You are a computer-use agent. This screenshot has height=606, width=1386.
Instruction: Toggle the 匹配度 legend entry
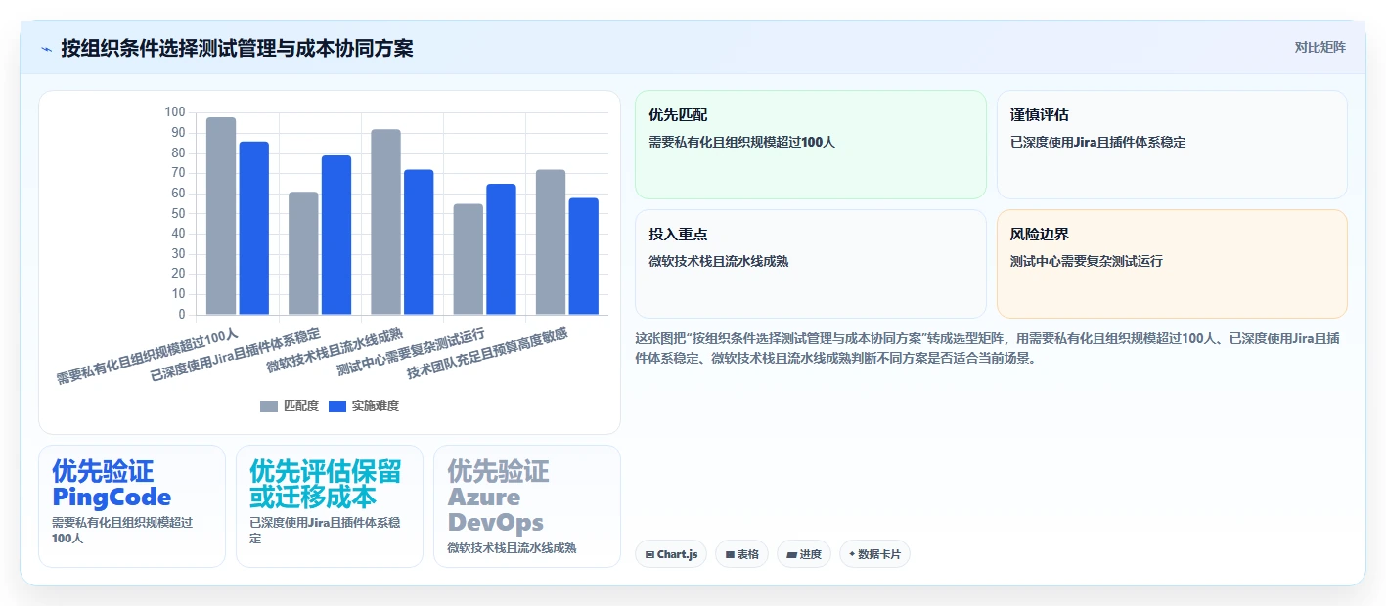290,406
